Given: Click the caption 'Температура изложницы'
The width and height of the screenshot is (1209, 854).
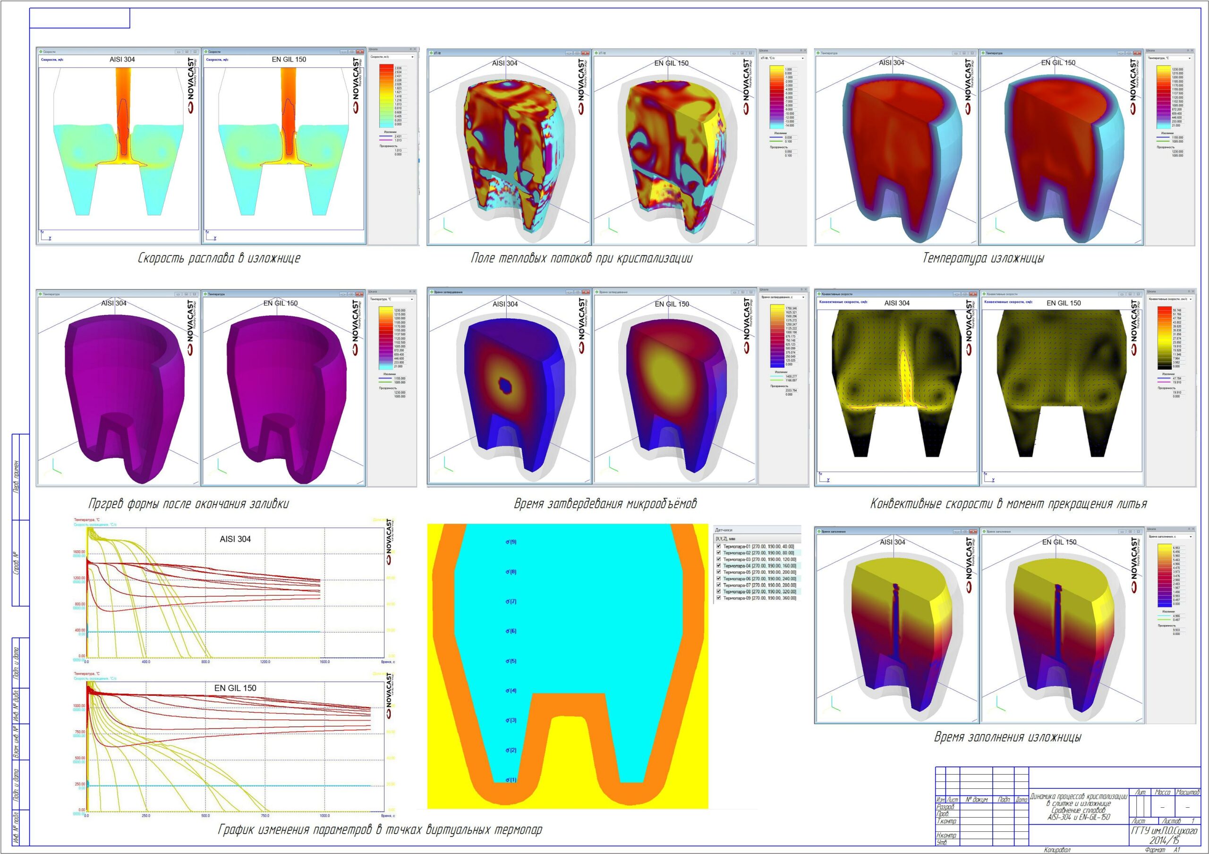Looking at the screenshot, I should 983,258.
